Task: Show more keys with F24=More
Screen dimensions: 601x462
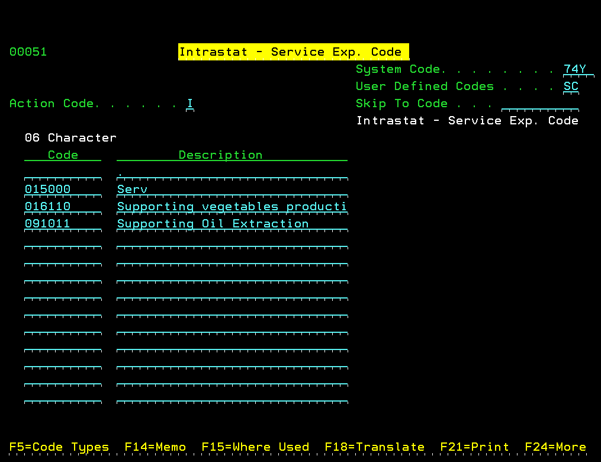Action: pyautogui.click(x=555, y=447)
